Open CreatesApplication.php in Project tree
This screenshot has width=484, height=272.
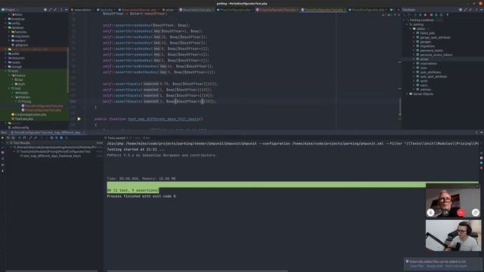[x=31, y=114]
